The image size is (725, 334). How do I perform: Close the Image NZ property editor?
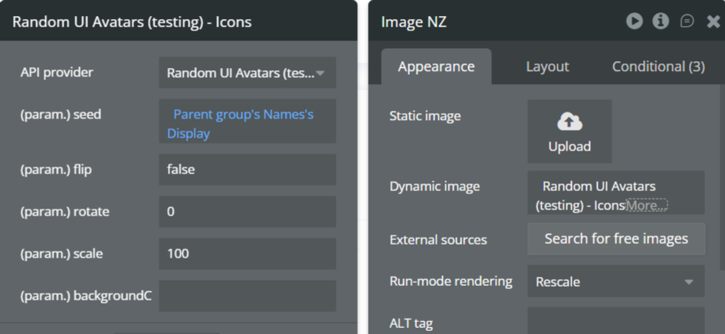(x=714, y=21)
